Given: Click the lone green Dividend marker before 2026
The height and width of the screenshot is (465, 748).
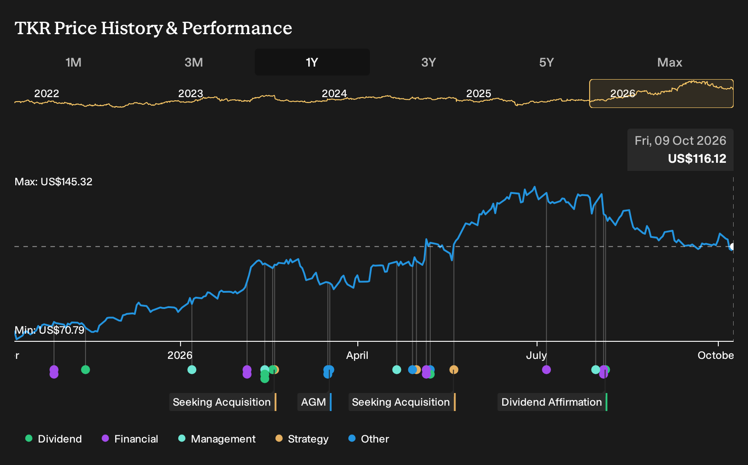Looking at the screenshot, I should pos(86,370).
